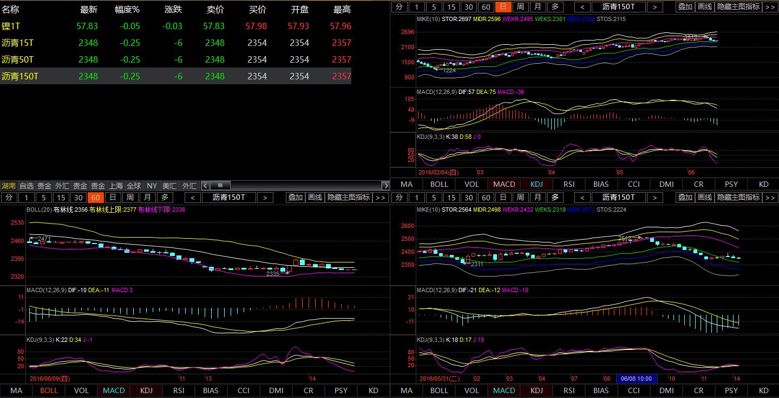Toggle 隐藏主图指标 in bottom-left chart
Screen dimensions: 779x398
tap(349, 197)
